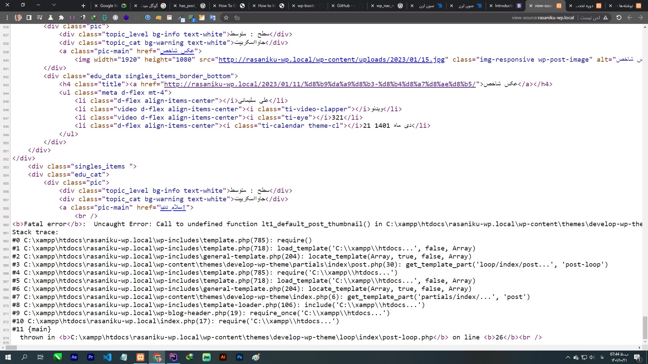The width and height of the screenshot is (648, 364).
Task: Go back with the back arrow
Action: [x=630, y=18]
